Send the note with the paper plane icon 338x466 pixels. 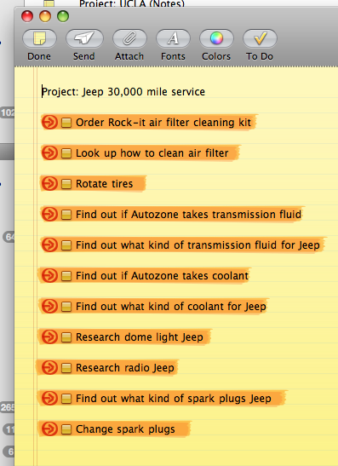point(84,38)
